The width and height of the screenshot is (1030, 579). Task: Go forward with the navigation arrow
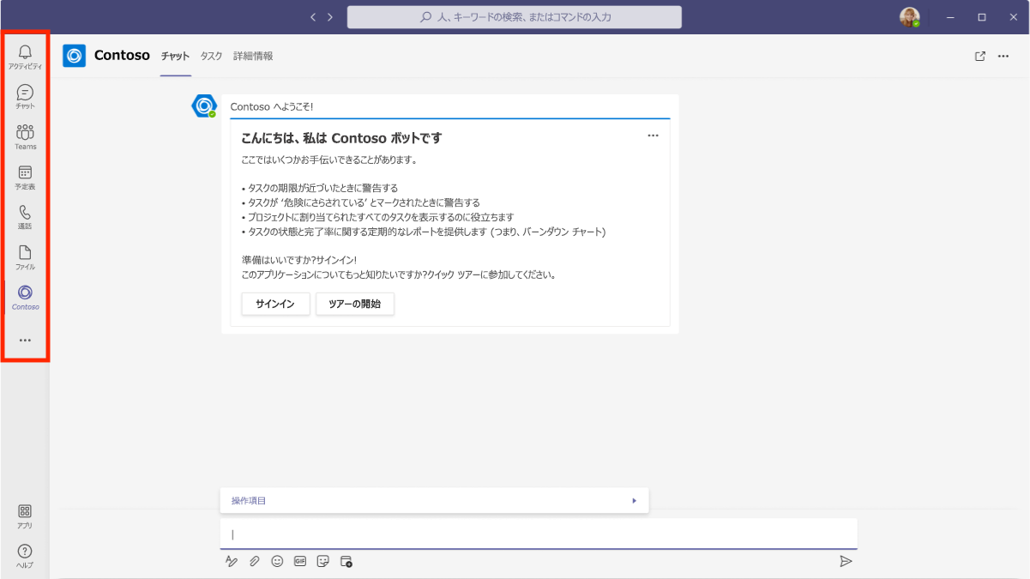[x=330, y=17]
